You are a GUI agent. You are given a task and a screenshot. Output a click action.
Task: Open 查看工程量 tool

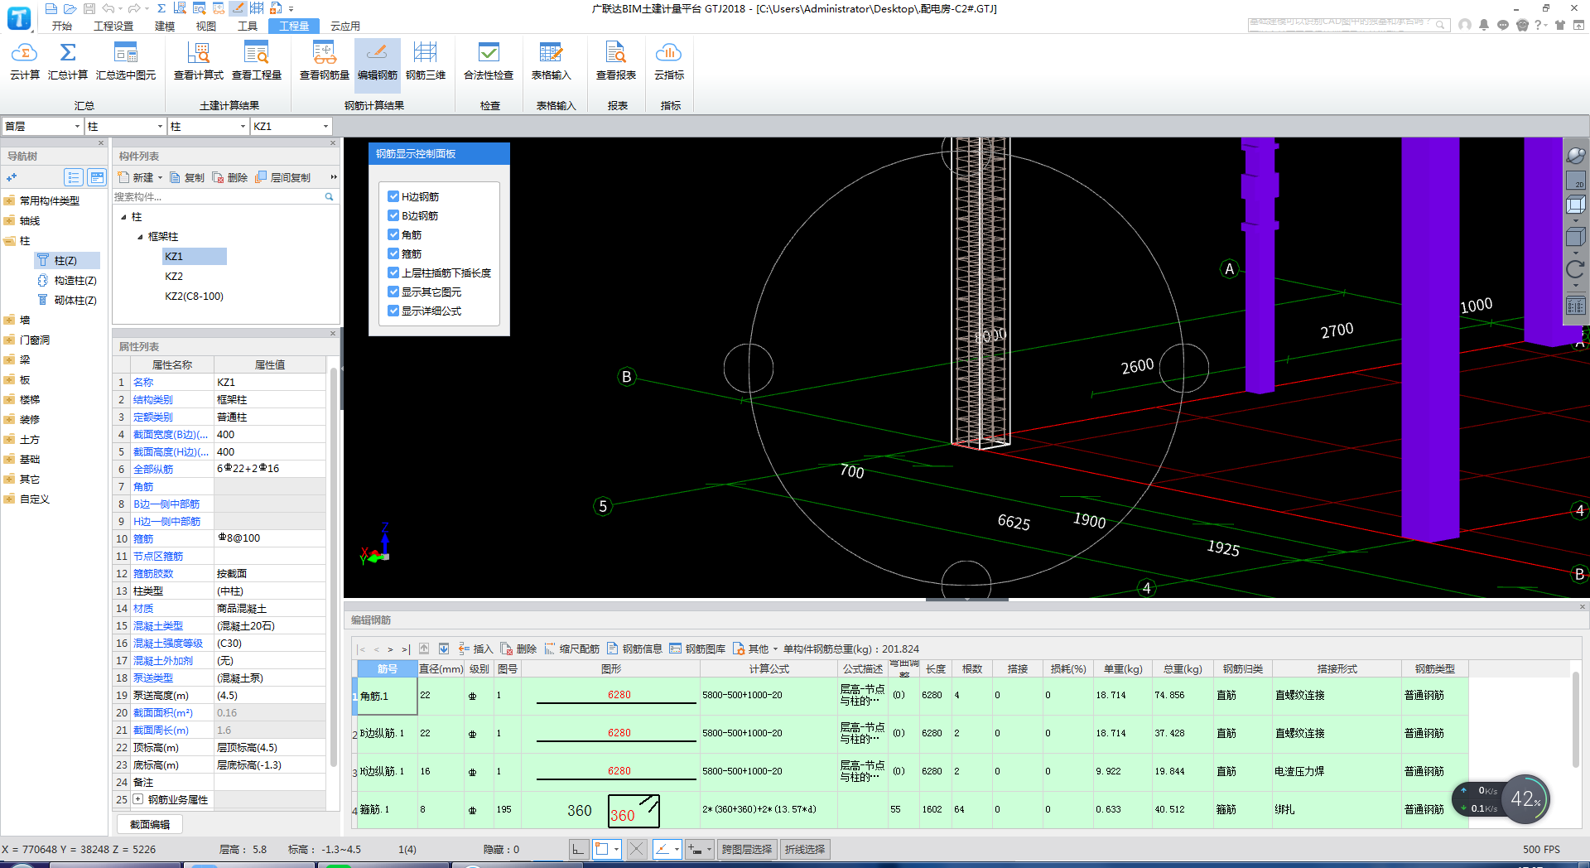click(257, 61)
